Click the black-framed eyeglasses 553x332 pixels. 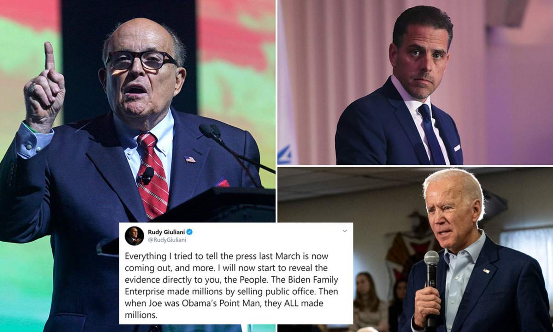[141, 60]
